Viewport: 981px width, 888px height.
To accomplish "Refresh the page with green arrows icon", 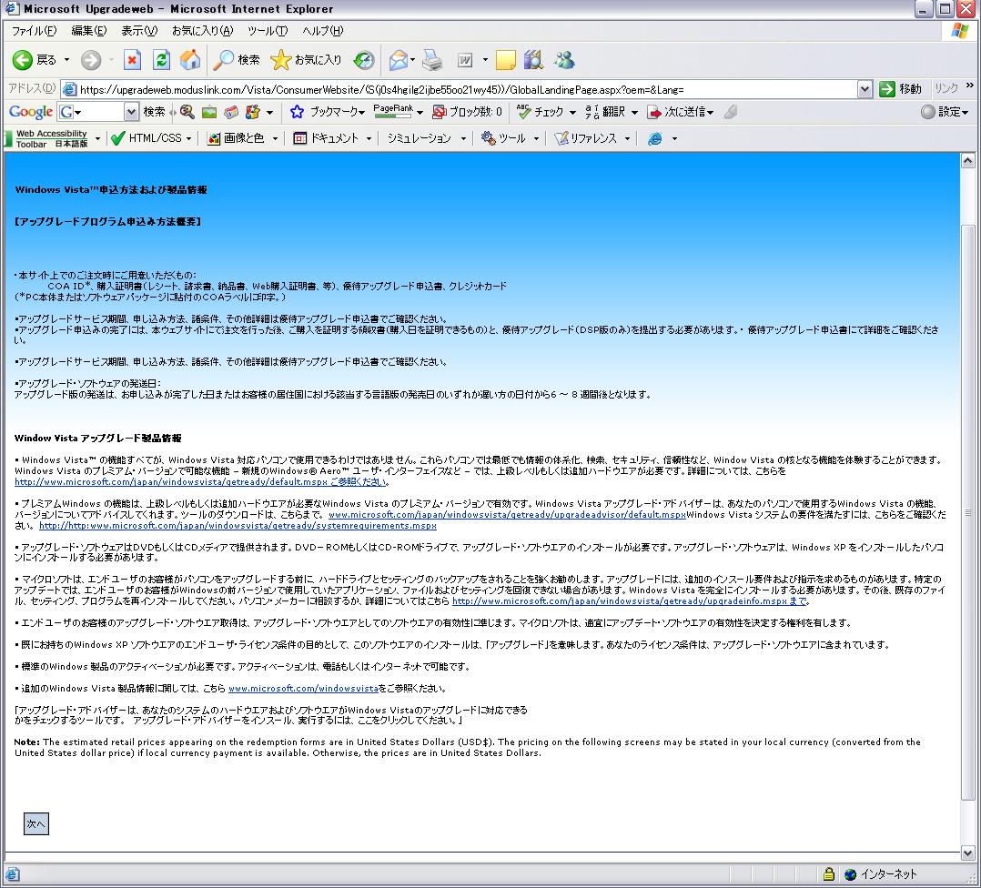I will [161, 60].
